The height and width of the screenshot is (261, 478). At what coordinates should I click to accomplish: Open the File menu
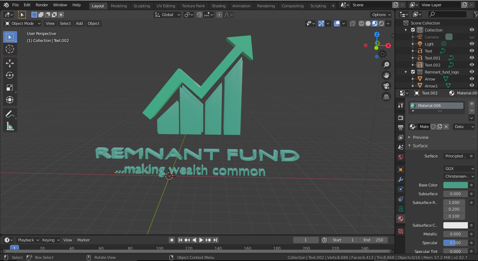tap(15, 5)
